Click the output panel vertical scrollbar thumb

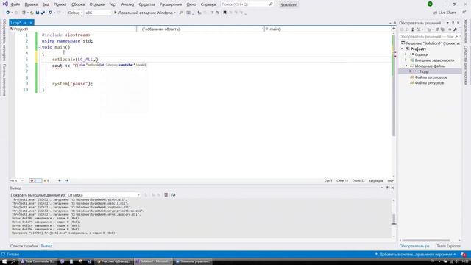coord(394,219)
